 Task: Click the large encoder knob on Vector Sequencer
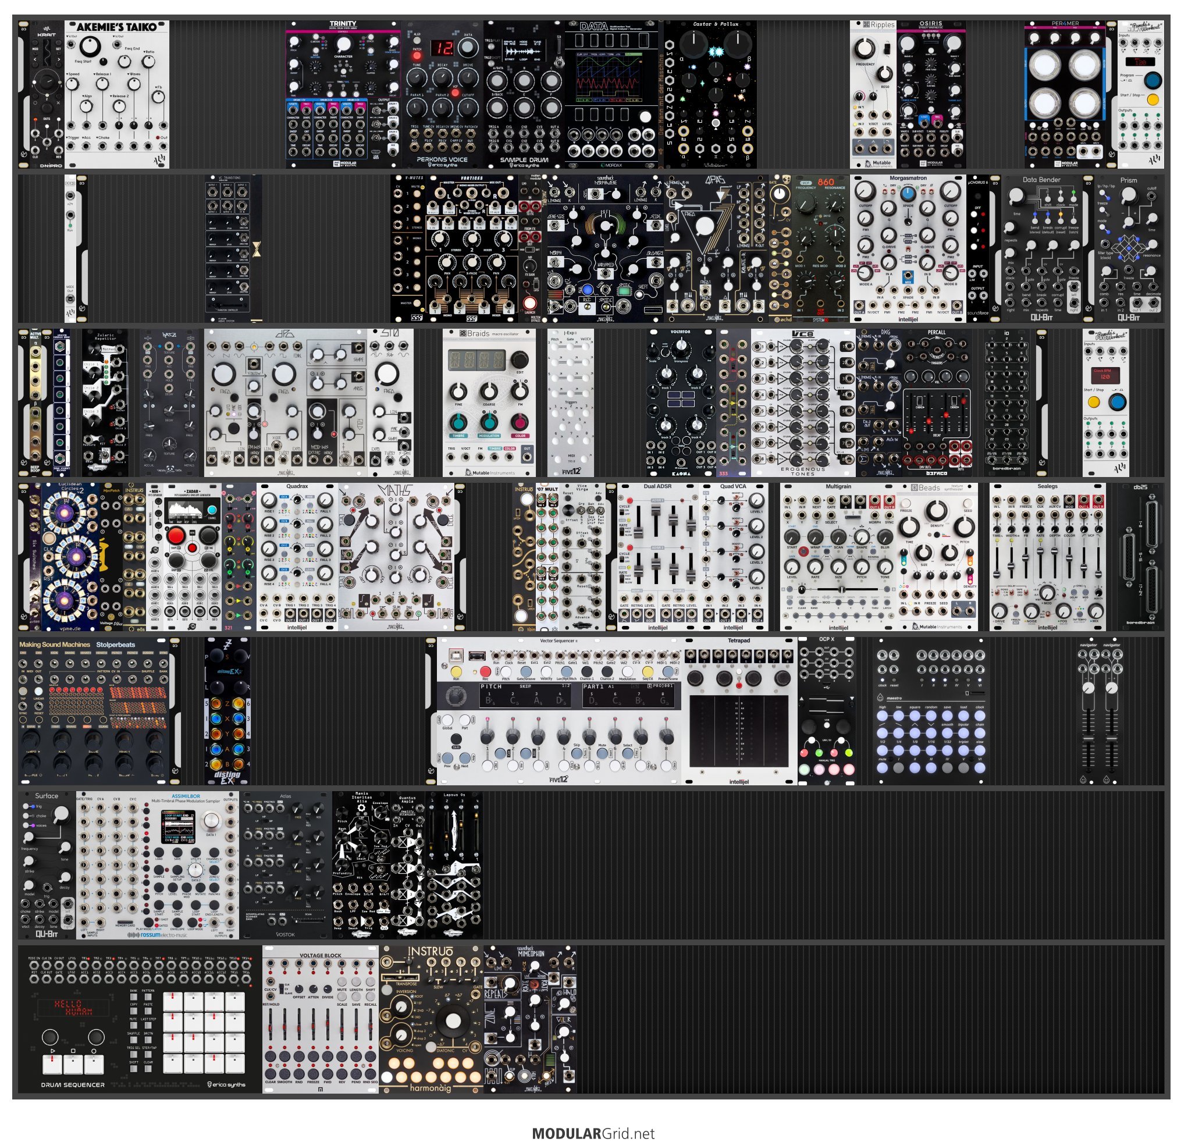point(456,697)
